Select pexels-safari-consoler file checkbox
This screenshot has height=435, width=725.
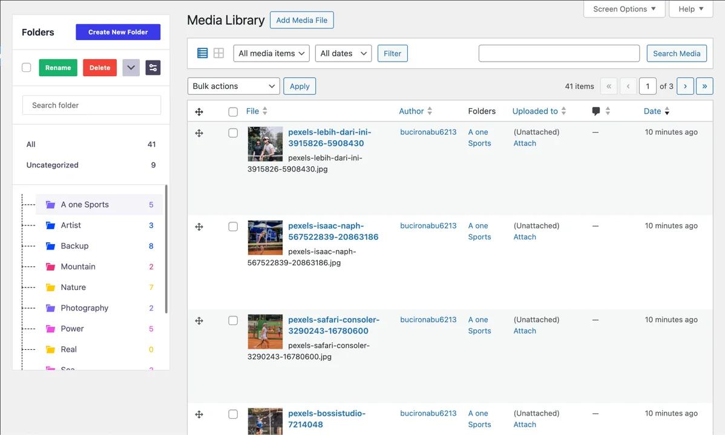233,320
